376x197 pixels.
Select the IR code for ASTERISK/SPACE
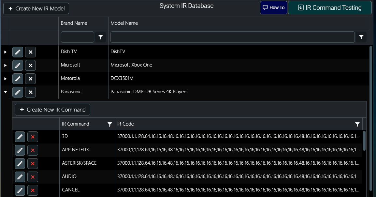pos(239,163)
